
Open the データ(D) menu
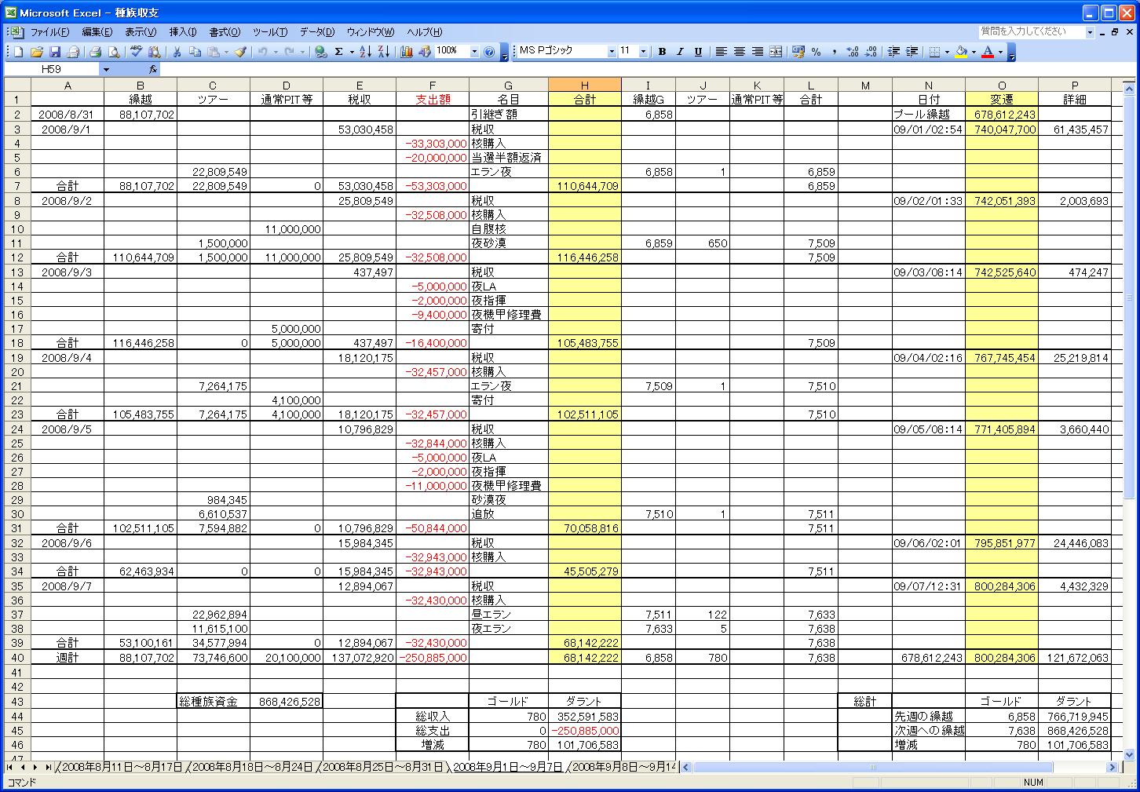(x=317, y=32)
